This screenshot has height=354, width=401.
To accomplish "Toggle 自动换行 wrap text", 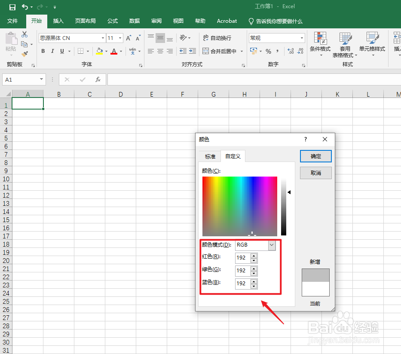I will coord(217,38).
